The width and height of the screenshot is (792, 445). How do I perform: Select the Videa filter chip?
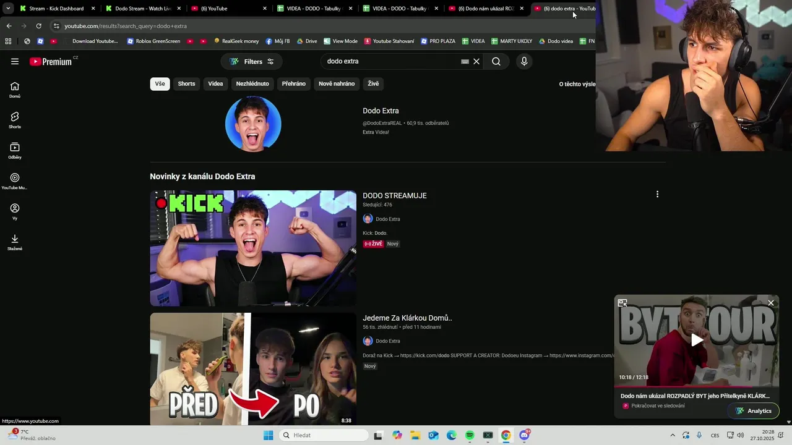tap(215, 83)
